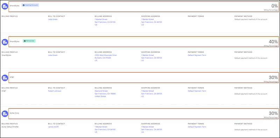Open 1 Market Street shipping address, Owning Account row

(x=147, y=19)
